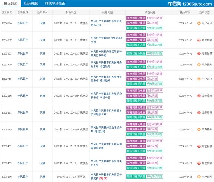Click 天籁 series link in row 1204352
Viewport: 214px width, 182px height.
pyautogui.click(x=42, y=40)
